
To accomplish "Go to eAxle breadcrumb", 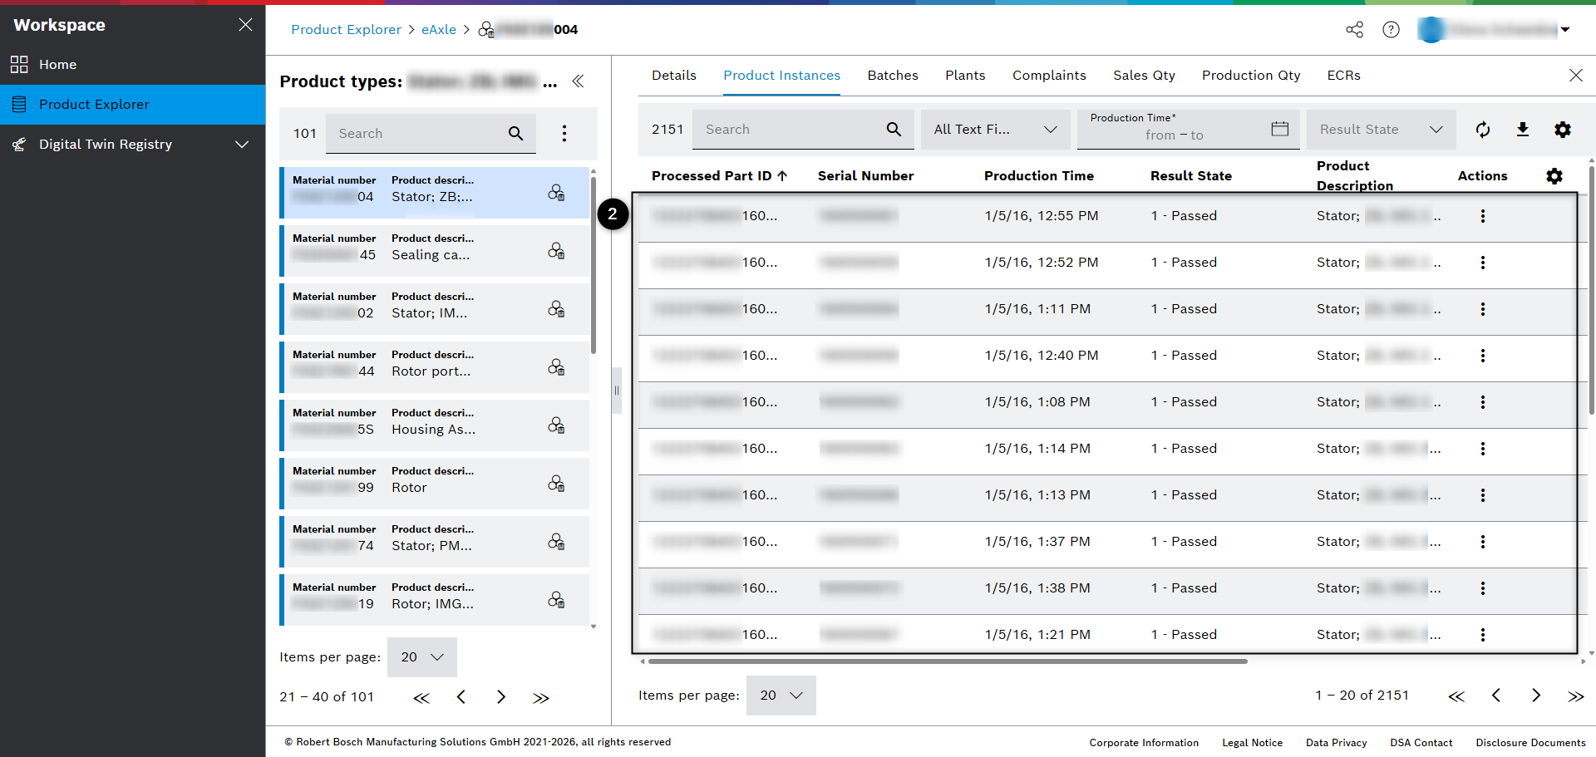I will click(x=438, y=30).
